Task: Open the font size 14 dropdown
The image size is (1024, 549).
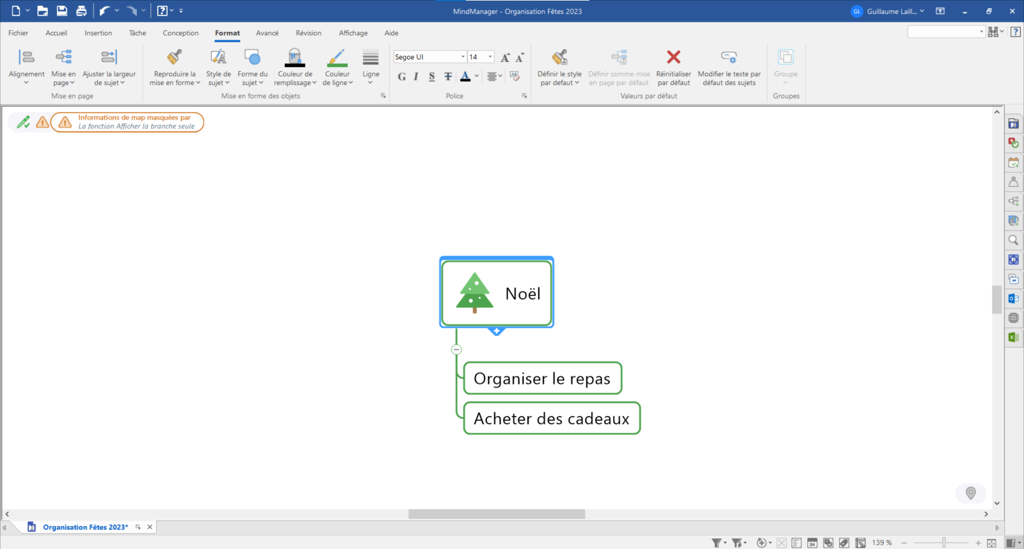Action: pos(490,57)
